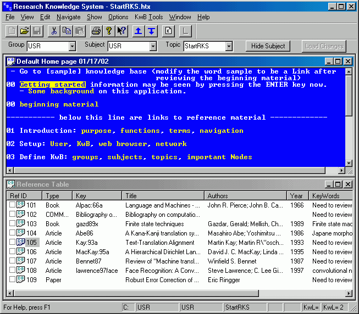
Task: Click the Reference Table horizontal scrollbar thumb
Action: (136, 293)
